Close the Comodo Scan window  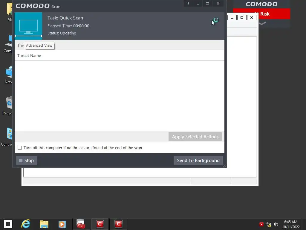[218, 4]
